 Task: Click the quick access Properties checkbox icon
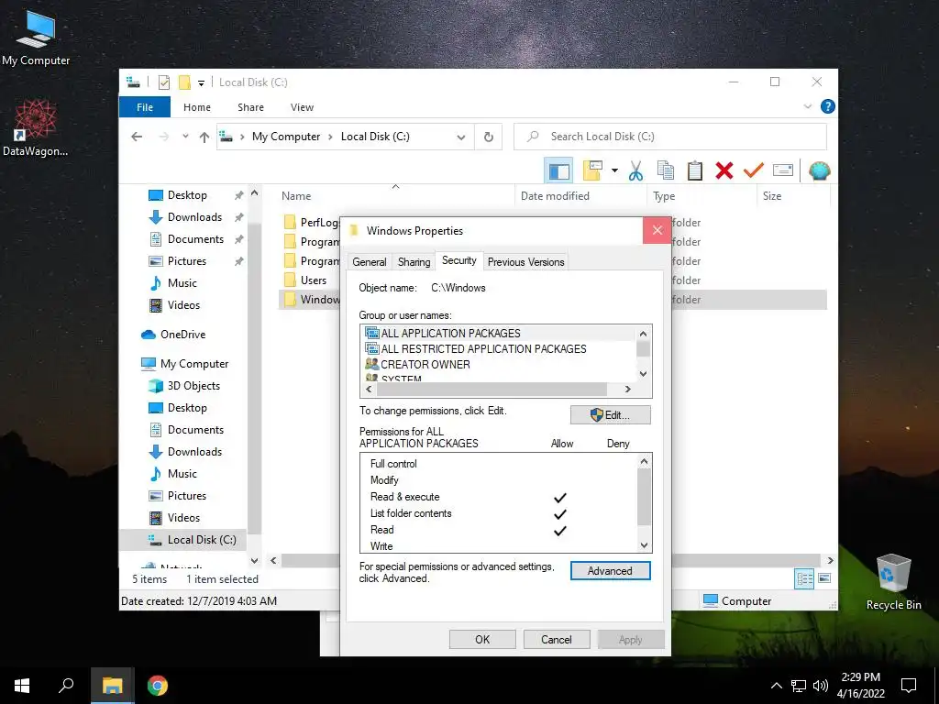pos(163,82)
